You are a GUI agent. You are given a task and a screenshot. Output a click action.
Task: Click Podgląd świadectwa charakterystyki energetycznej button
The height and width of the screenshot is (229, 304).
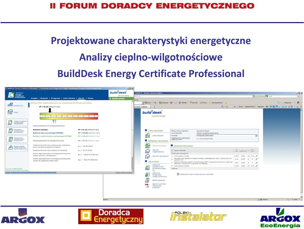[x=17, y=122]
